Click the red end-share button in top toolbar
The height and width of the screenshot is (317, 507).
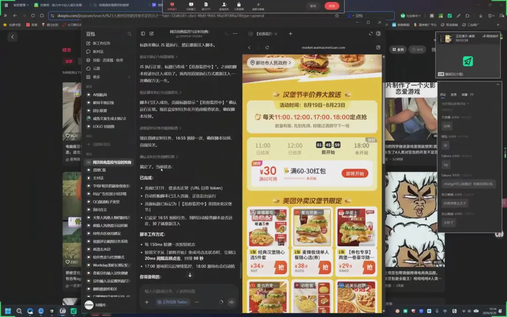pyautogui.click(x=332, y=6)
